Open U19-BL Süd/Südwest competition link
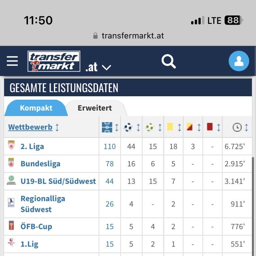The height and width of the screenshot is (256, 256). tap(58, 181)
